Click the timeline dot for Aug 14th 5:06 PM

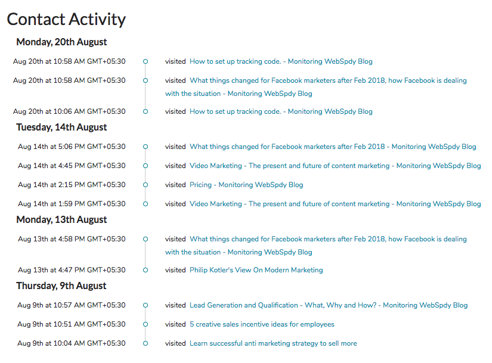click(146, 147)
